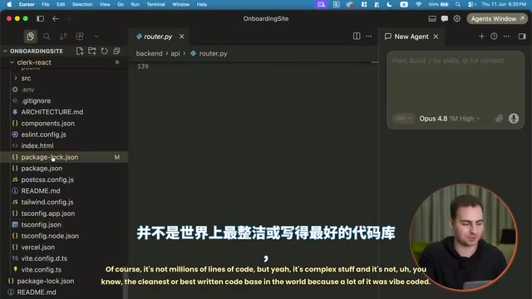Toggle the bottom panel layout icon
532x299 pixels.
click(432, 18)
